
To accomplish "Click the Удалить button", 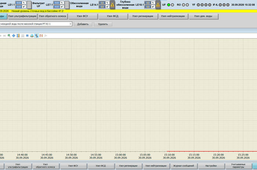I will [x=103, y=24].
